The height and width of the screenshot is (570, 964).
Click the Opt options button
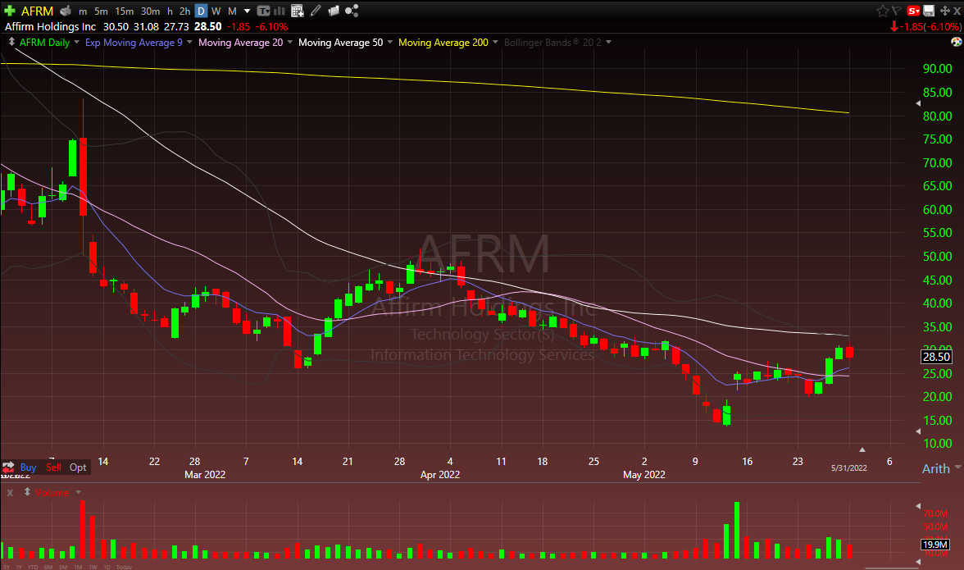[78, 467]
